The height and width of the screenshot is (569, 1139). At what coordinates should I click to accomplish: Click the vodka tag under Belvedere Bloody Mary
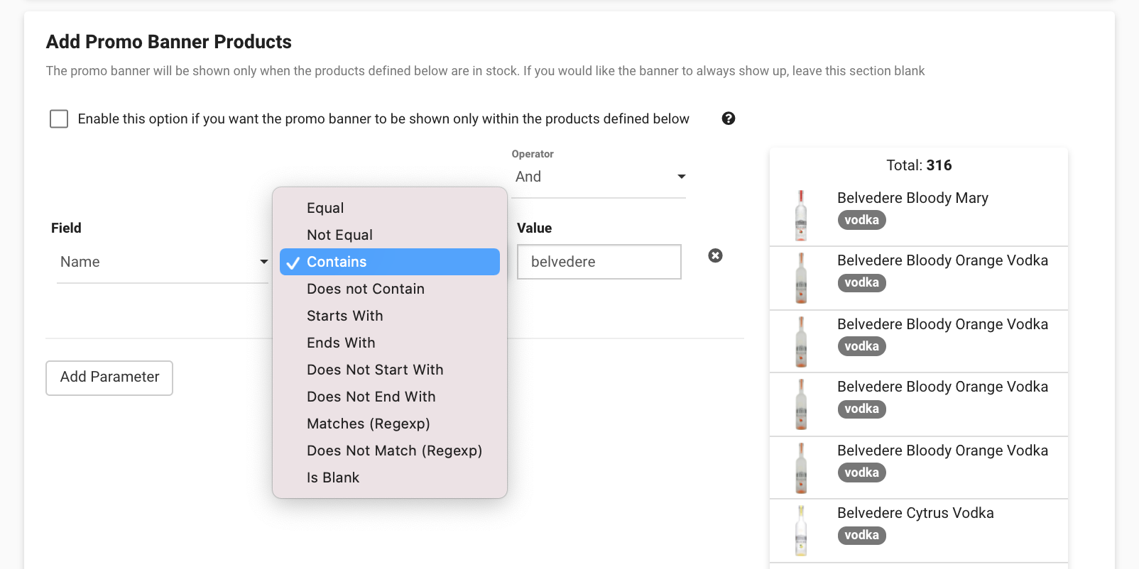pyautogui.click(x=861, y=220)
